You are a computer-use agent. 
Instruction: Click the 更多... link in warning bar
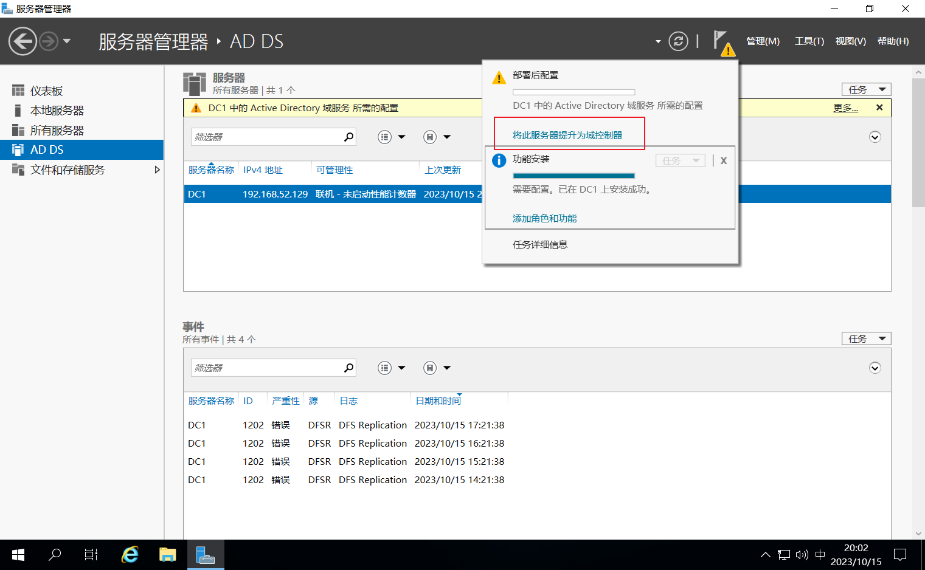(x=846, y=108)
